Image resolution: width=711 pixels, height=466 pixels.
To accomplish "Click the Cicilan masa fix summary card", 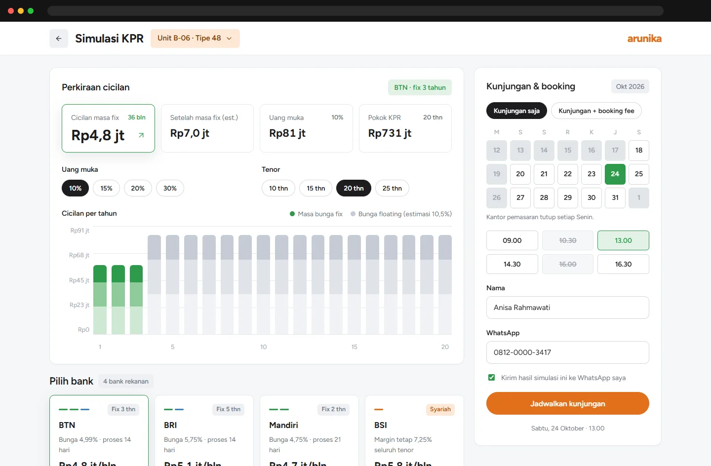I will point(108,128).
